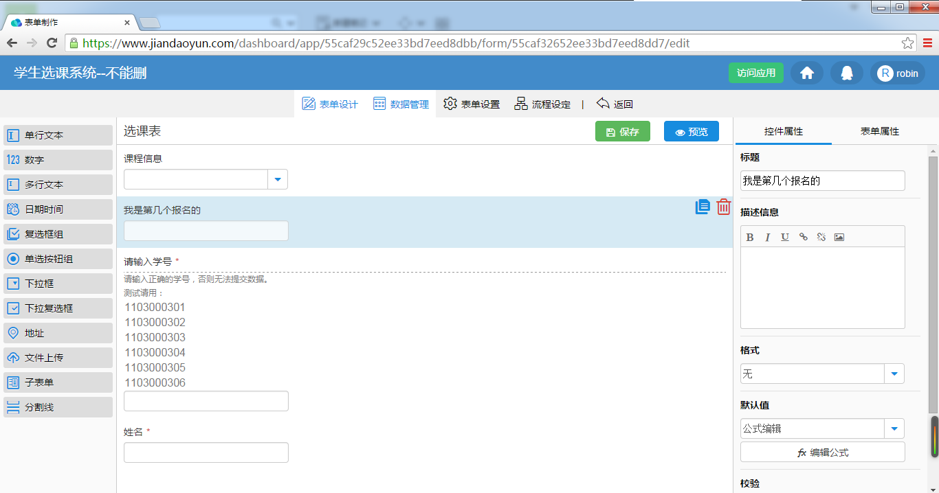Reload the browser page
The height and width of the screenshot is (493, 939).
(x=52, y=43)
